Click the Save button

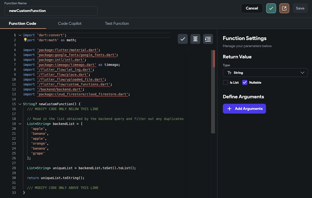(300, 8)
